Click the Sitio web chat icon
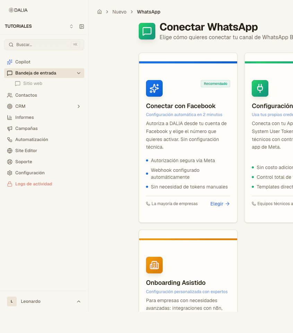 click(18, 84)
